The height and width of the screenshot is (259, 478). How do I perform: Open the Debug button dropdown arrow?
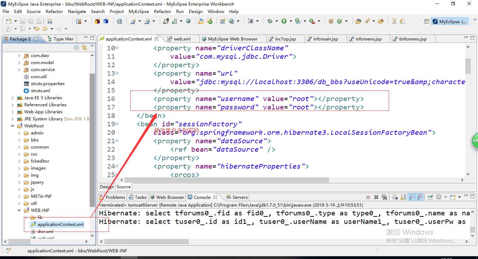tap(277, 21)
